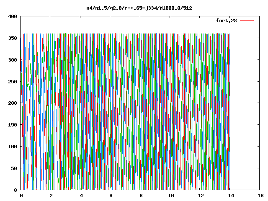Click the y-axis label 250
This screenshot has width=268, height=201.
pyautogui.click(x=13, y=82)
